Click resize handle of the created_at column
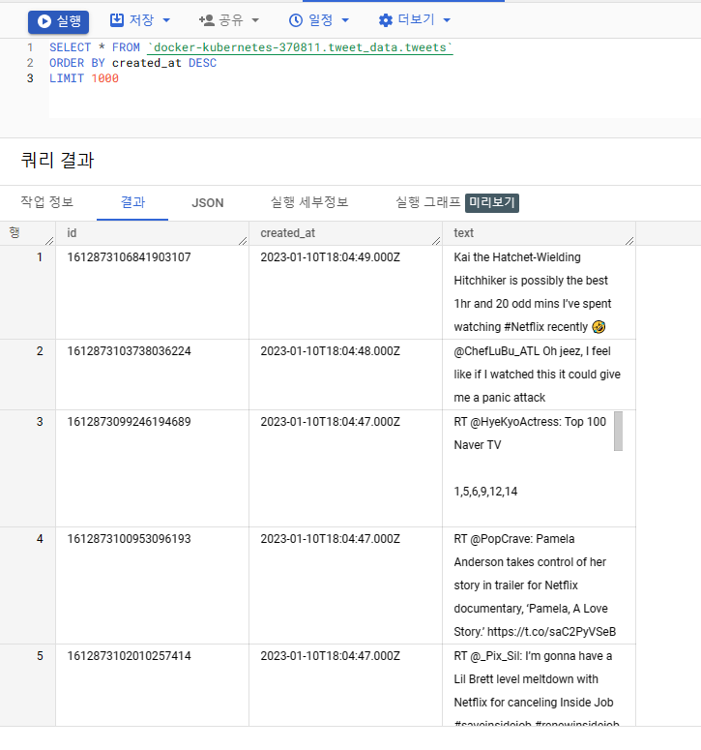 coord(436,241)
